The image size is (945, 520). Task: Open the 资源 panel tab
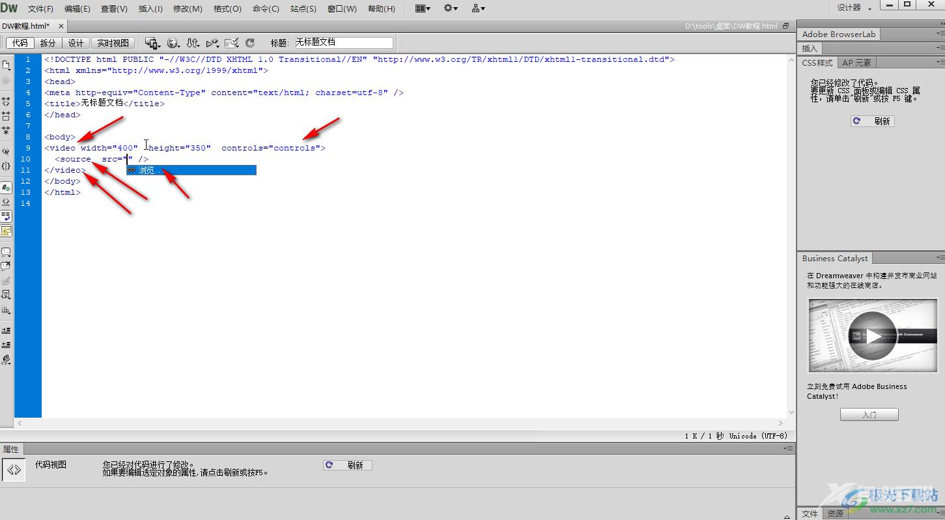[835, 513]
